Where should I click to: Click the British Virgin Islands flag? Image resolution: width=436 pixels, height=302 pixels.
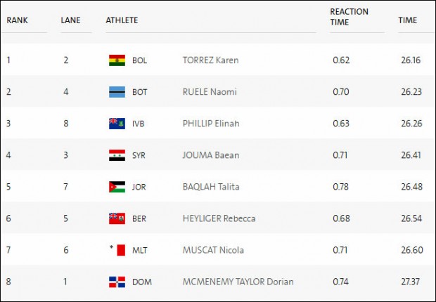coord(117,124)
